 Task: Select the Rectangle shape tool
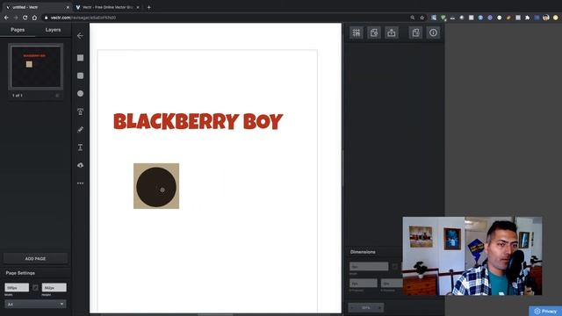pos(80,58)
